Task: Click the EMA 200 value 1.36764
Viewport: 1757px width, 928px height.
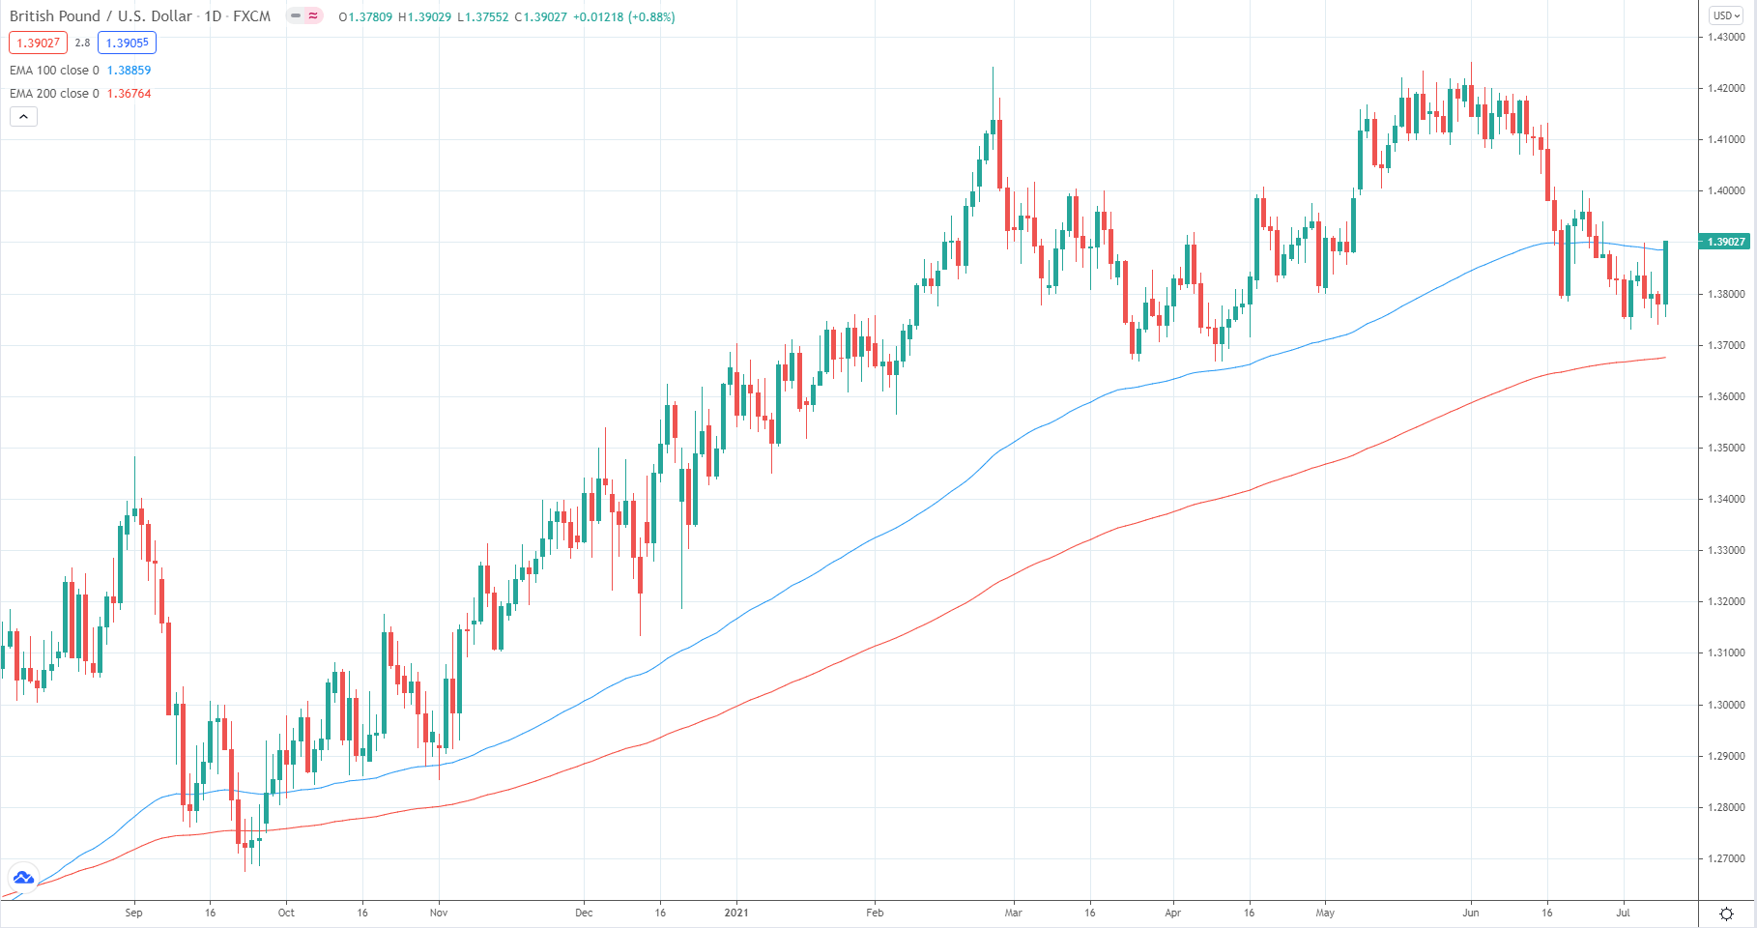Action: pos(129,94)
